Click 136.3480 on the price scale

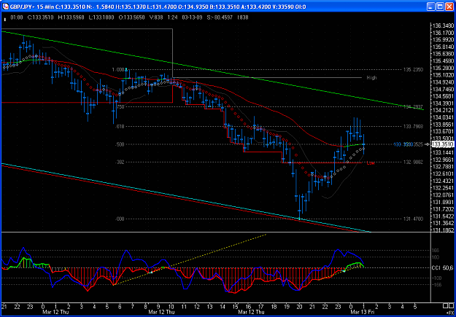(444, 26)
